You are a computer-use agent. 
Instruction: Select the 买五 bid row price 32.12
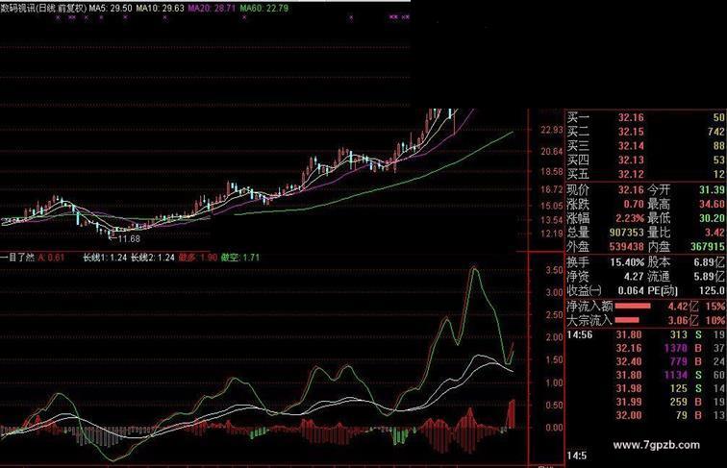pyautogui.click(x=631, y=175)
